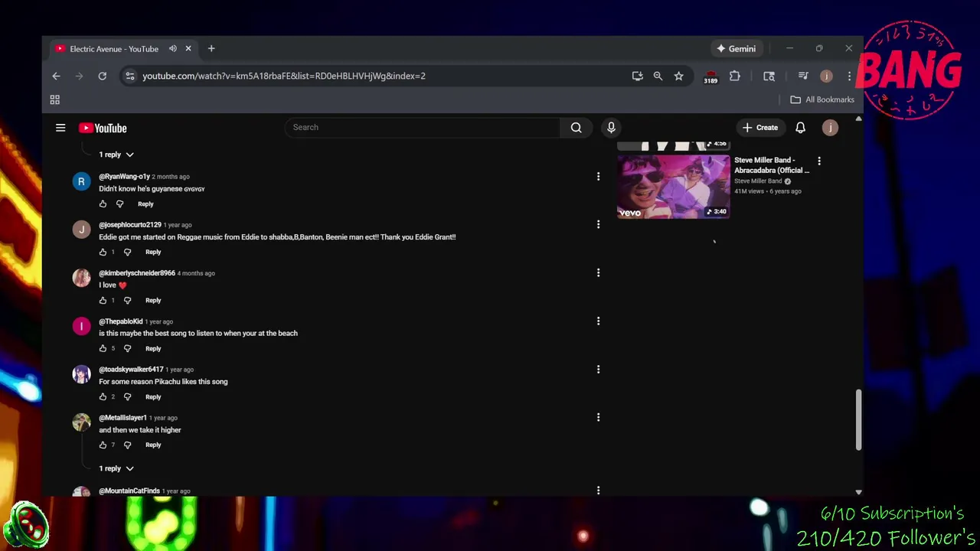This screenshot has width=980, height=551.
Task: Open @toadskywalker6417's channel link
Action: 131,370
